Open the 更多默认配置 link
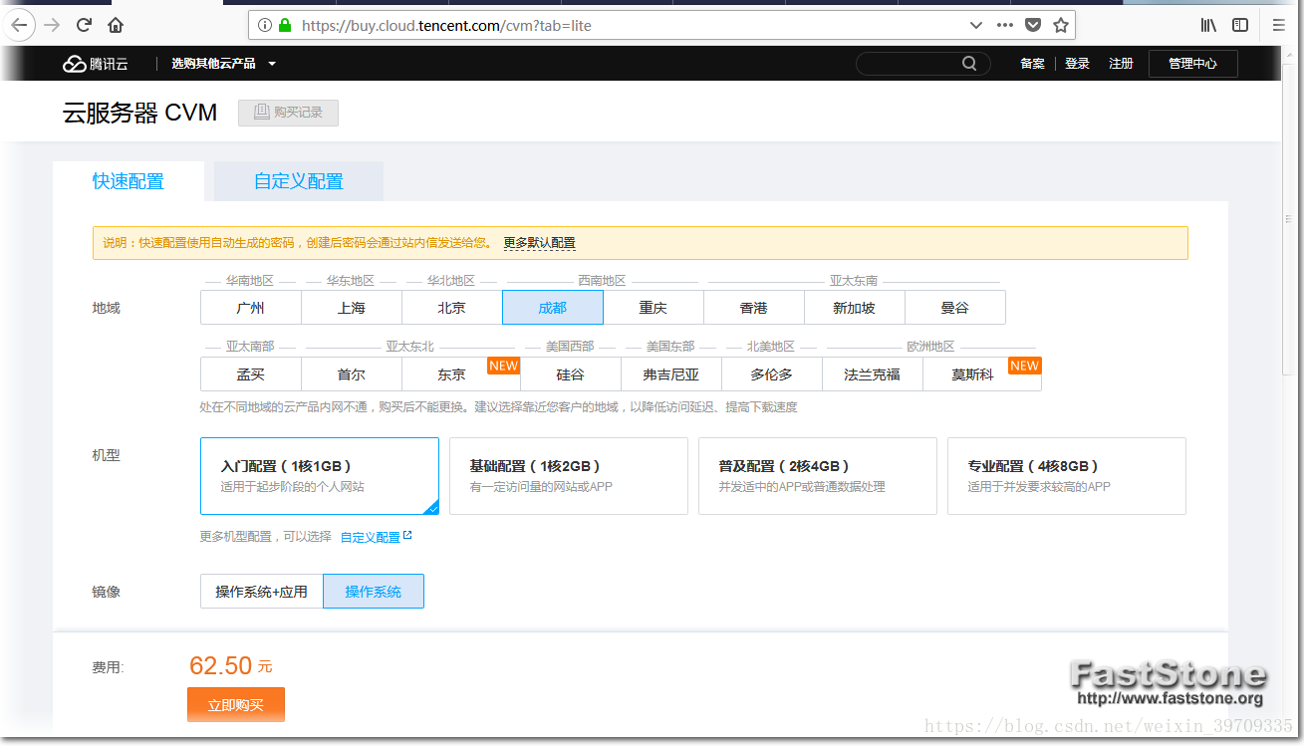 [x=539, y=243]
